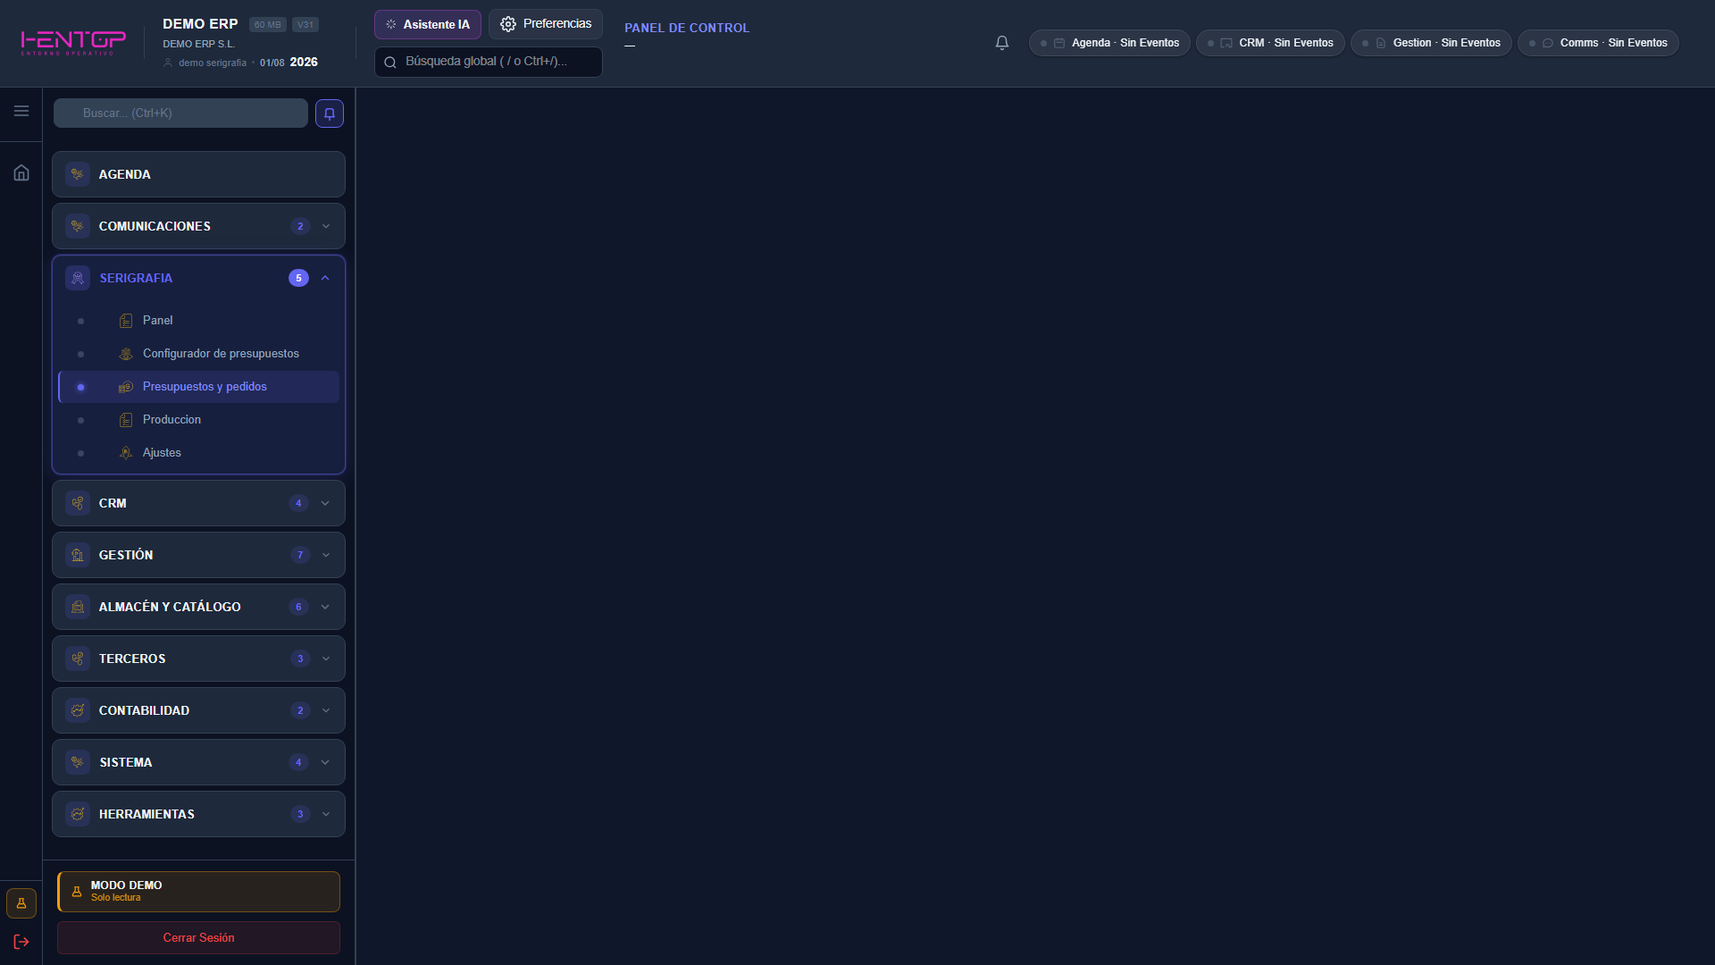Click the global search magnifier icon
This screenshot has width=1715, height=965.
click(390, 63)
